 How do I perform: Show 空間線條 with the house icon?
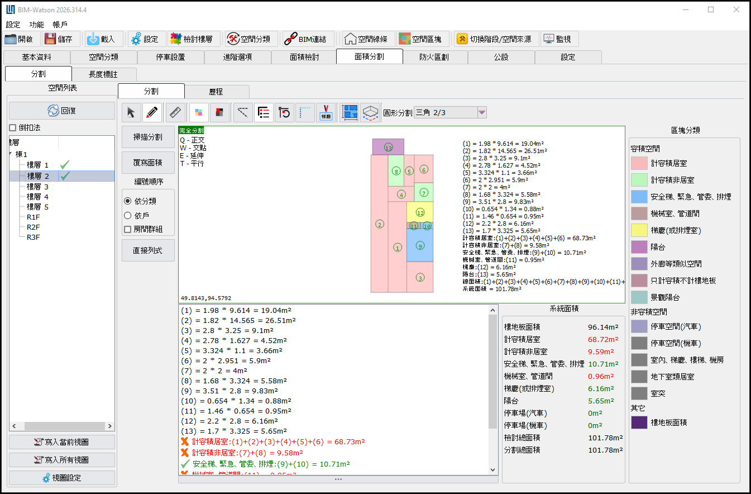click(350, 39)
